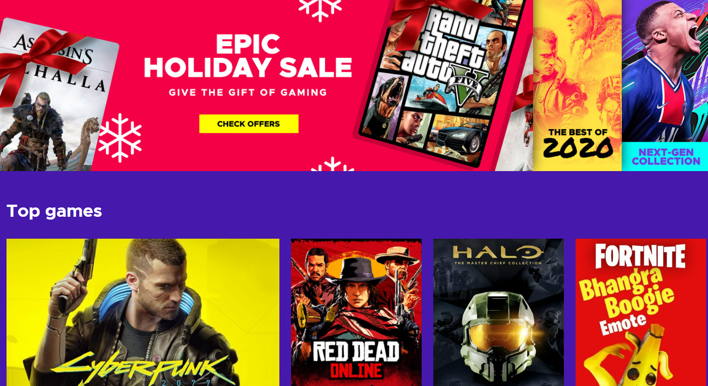Open The Best of 2020 banner
The width and height of the screenshot is (708, 386).
(x=577, y=85)
